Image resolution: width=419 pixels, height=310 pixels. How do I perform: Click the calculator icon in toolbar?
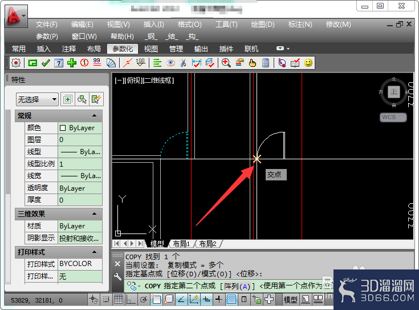click(266, 63)
